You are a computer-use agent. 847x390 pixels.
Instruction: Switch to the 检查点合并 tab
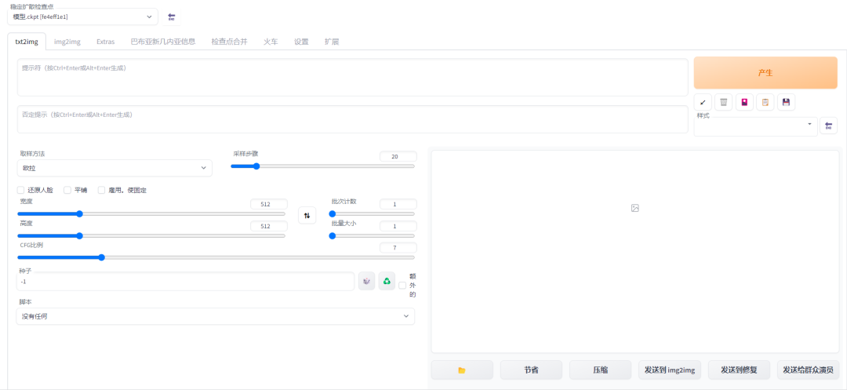pos(229,42)
